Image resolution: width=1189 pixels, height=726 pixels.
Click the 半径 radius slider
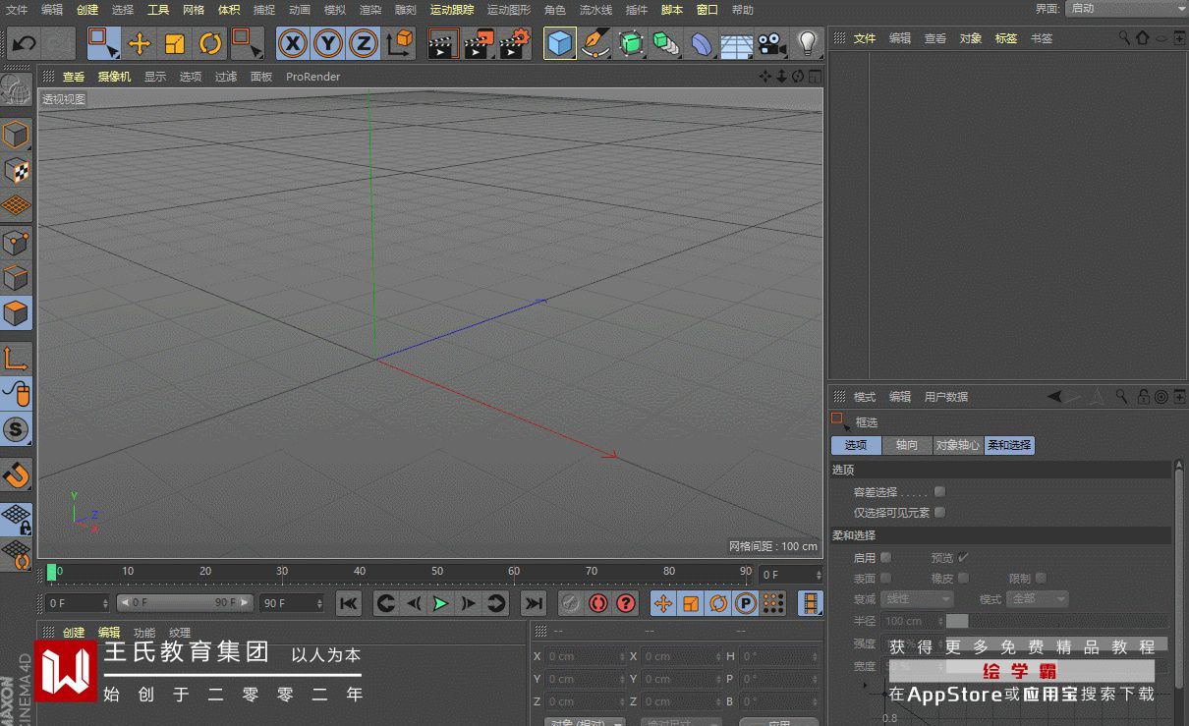click(x=1056, y=621)
